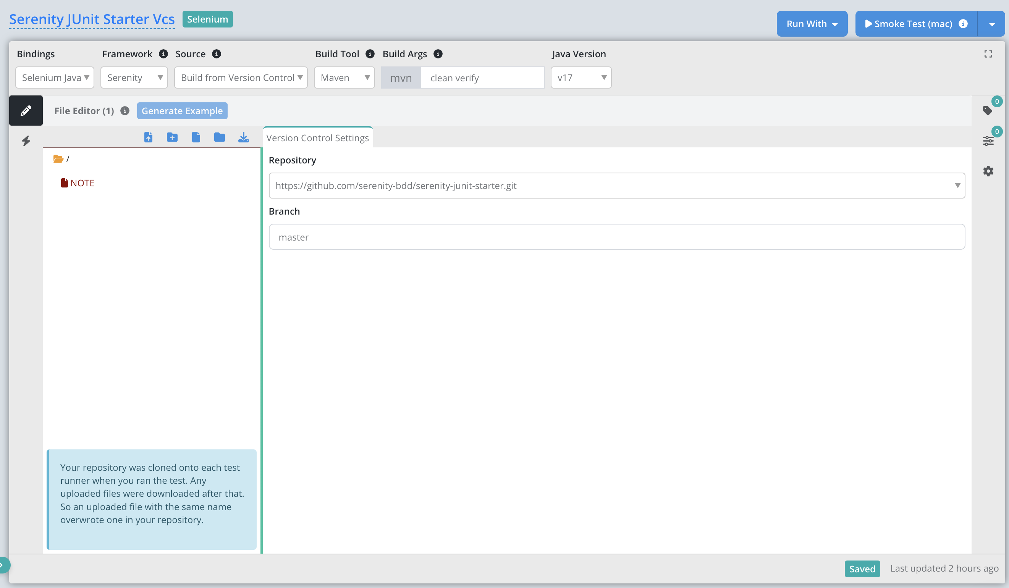The height and width of the screenshot is (588, 1009).
Task: Click the repository cloned info message
Action: (152, 499)
